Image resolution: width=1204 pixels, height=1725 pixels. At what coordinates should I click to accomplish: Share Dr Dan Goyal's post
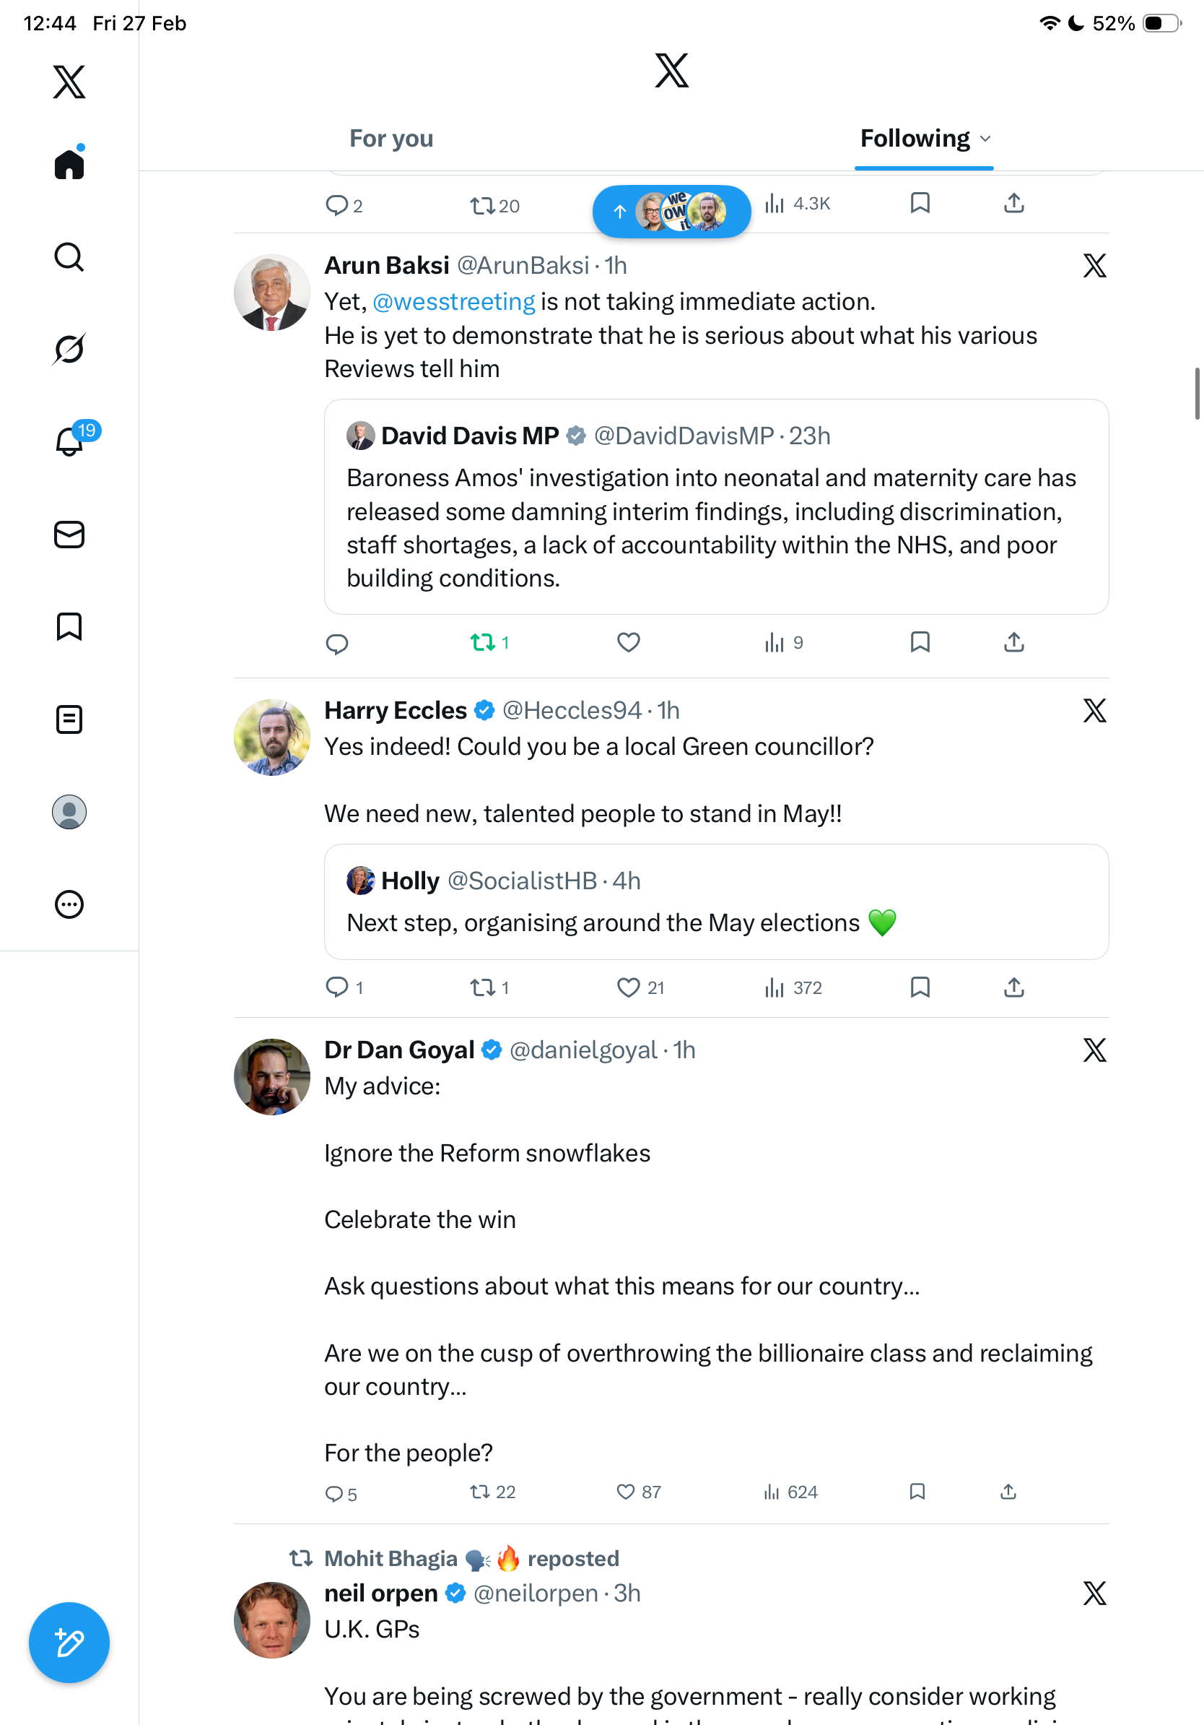(1008, 1492)
